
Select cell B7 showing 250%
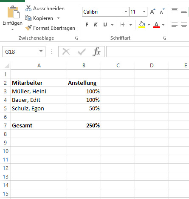click(x=84, y=125)
